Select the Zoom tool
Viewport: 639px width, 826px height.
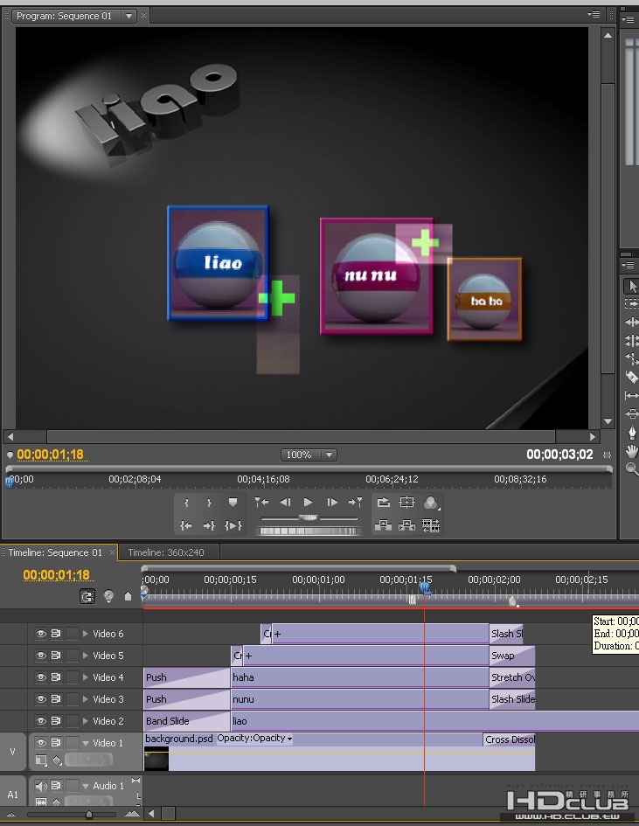632,469
